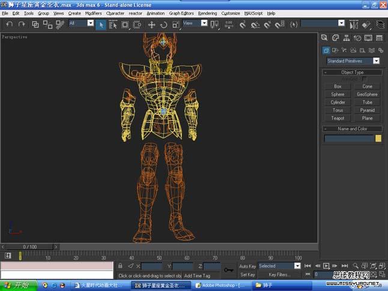Click the Play Animation button
Screen dimensions: 388x291
click(x=326, y=266)
